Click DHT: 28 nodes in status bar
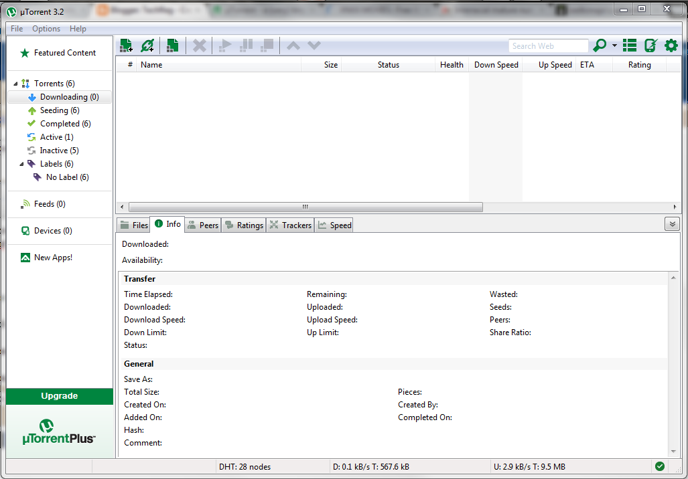The height and width of the screenshot is (479, 688). click(x=245, y=467)
